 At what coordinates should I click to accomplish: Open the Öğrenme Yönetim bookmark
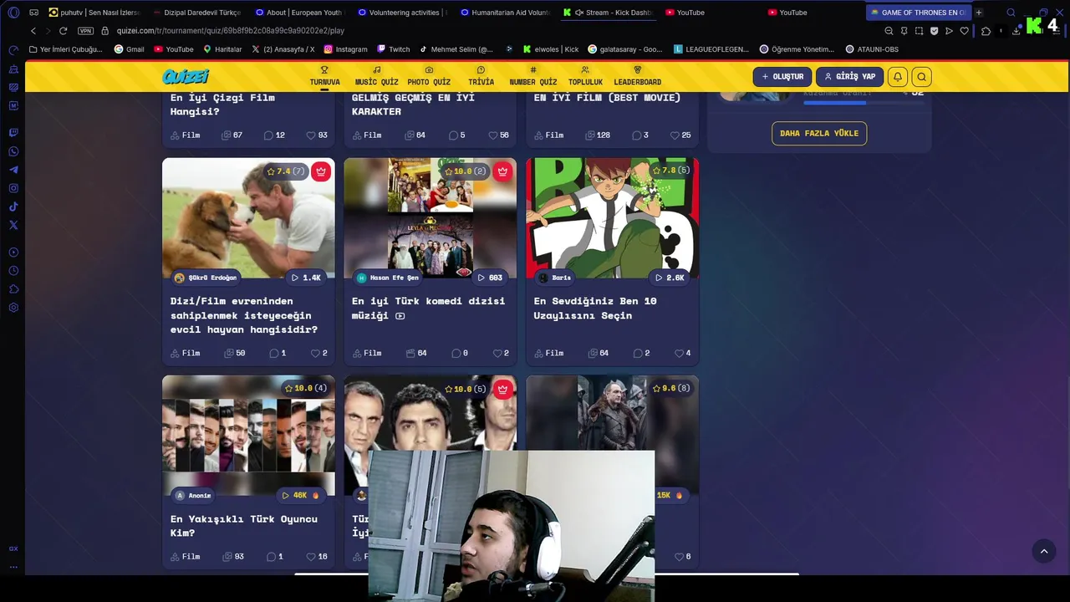(797, 49)
